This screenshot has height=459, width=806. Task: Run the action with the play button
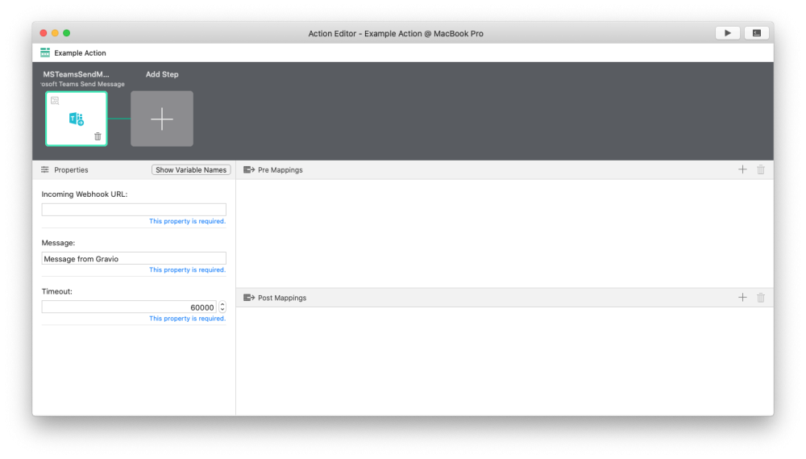pos(727,33)
